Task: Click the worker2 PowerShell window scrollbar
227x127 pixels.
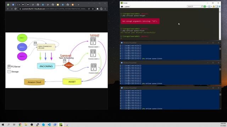Action: coord(220,74)
